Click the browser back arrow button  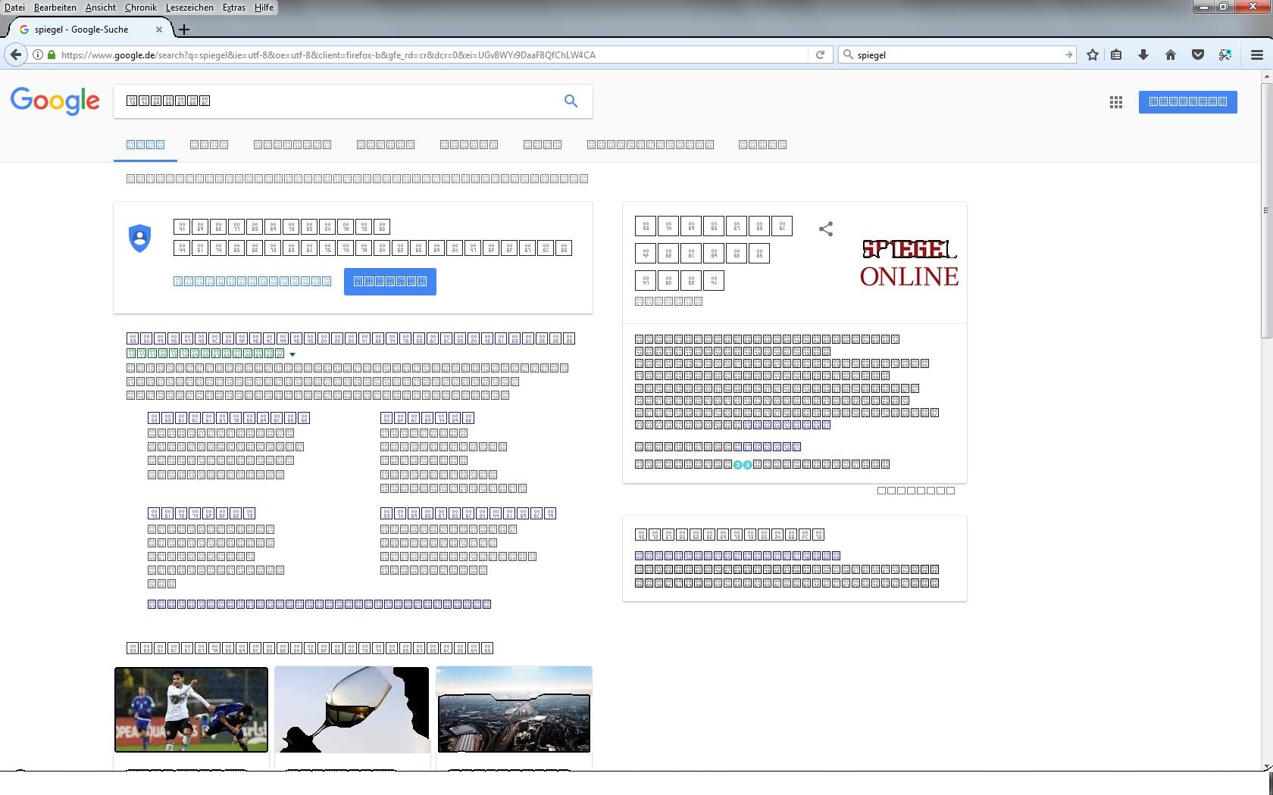point(15,55)
